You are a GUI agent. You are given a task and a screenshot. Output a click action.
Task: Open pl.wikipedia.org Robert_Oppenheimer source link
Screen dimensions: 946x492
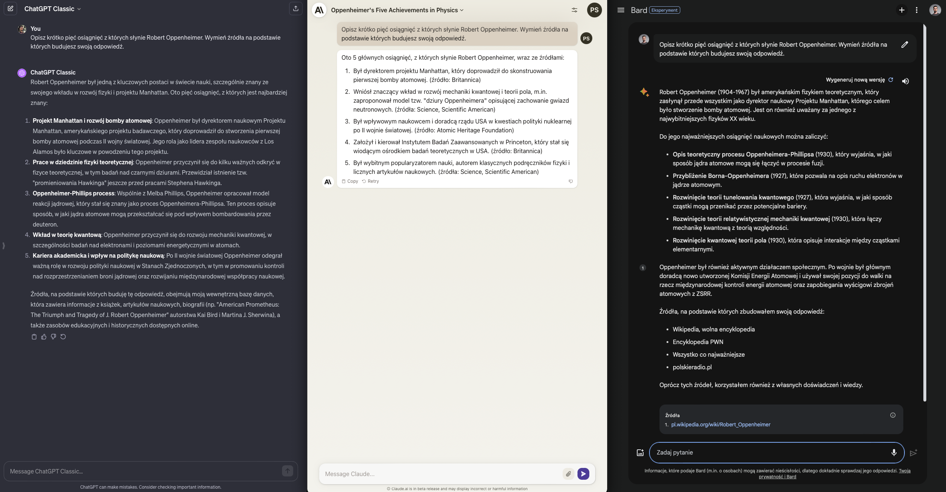(720, 425)
